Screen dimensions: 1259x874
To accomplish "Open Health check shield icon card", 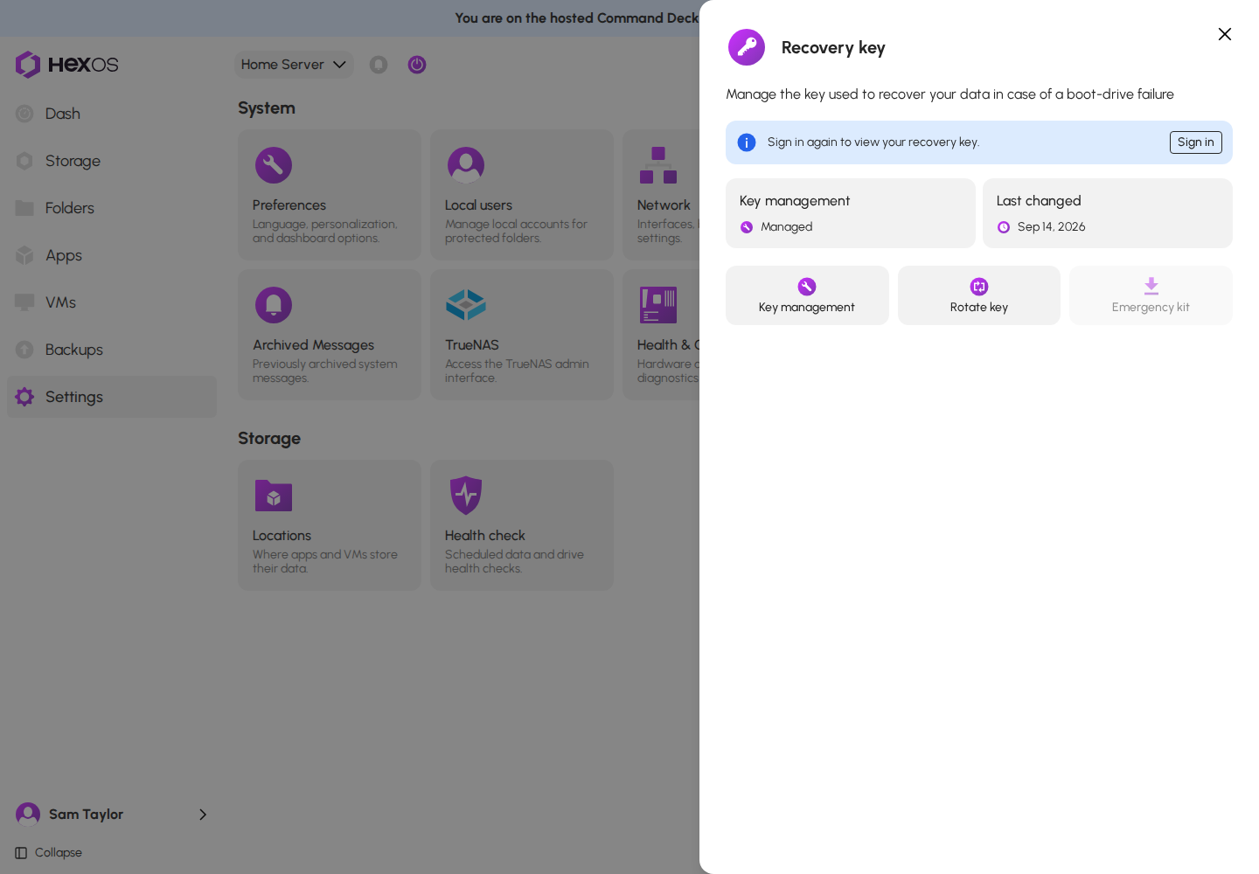I will coord(522,525).
